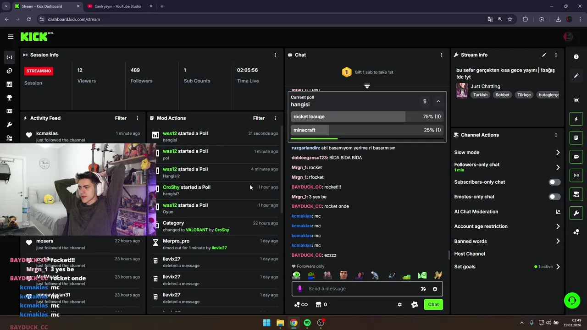The image size is (587, 330).
Task: Expand Followers-only chat settings
Action: click(507, 167)
